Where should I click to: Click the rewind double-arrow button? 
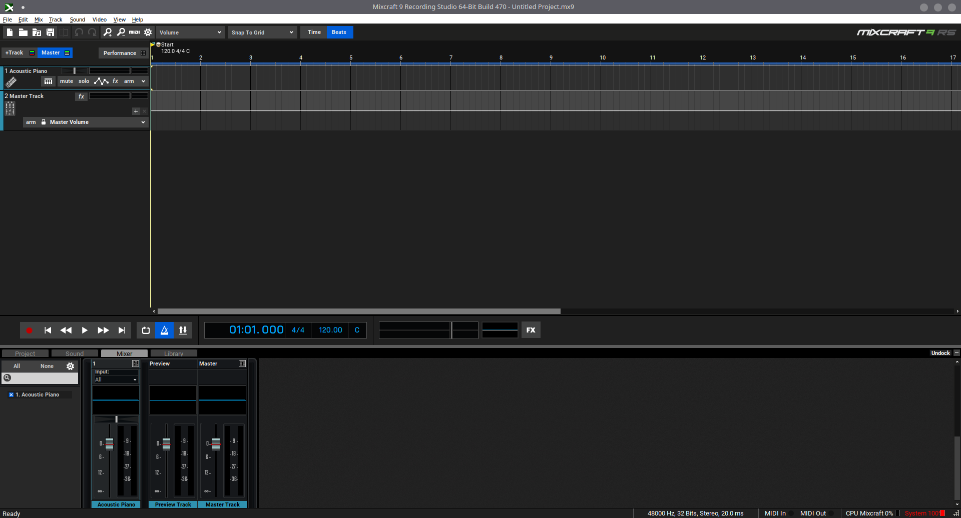66,330
